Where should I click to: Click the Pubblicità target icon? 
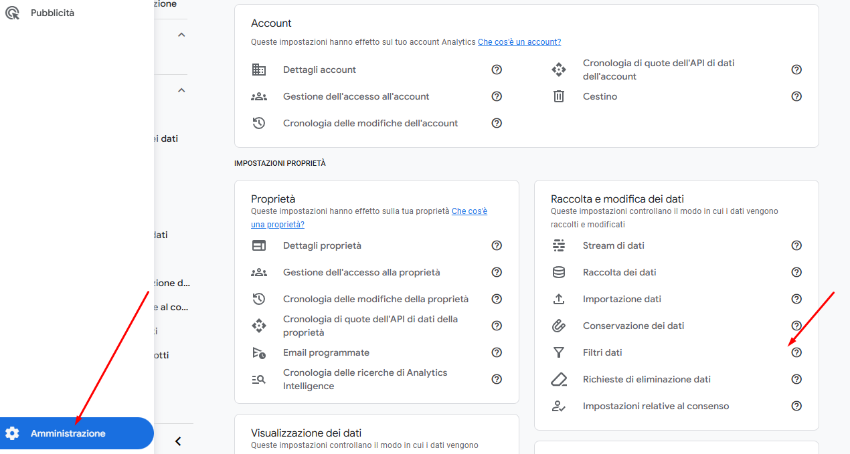[12, 13]
